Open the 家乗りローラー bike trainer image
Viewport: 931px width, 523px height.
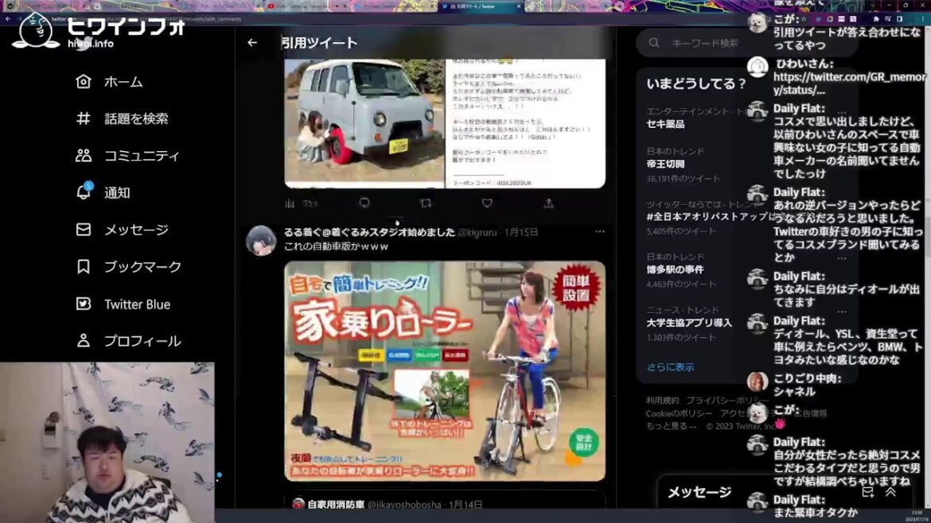pyautogui.click(x=445, y=370)
